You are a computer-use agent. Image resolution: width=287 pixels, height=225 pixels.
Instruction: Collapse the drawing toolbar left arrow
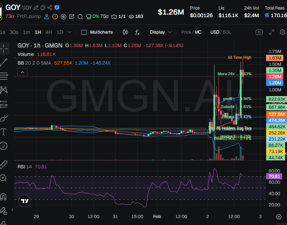pos(12,210)
